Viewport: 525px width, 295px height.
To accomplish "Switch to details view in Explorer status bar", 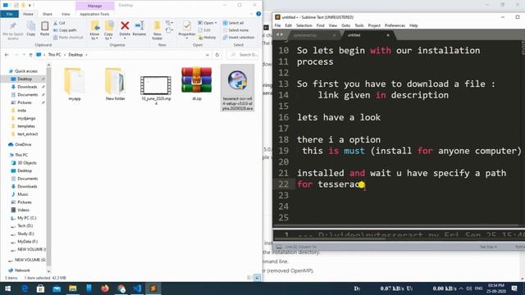I will click(249, 278).
